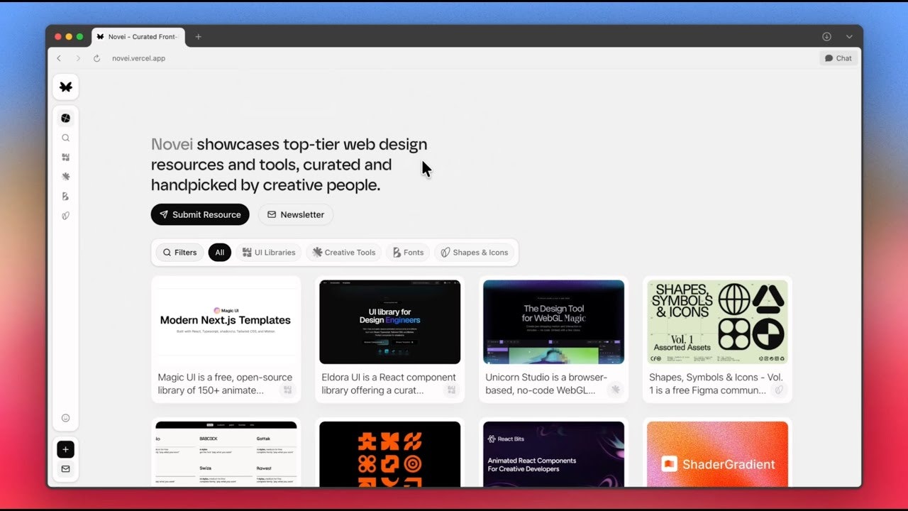
Task: Click the Submit Resource button
Action: click(x=200, y=214)
